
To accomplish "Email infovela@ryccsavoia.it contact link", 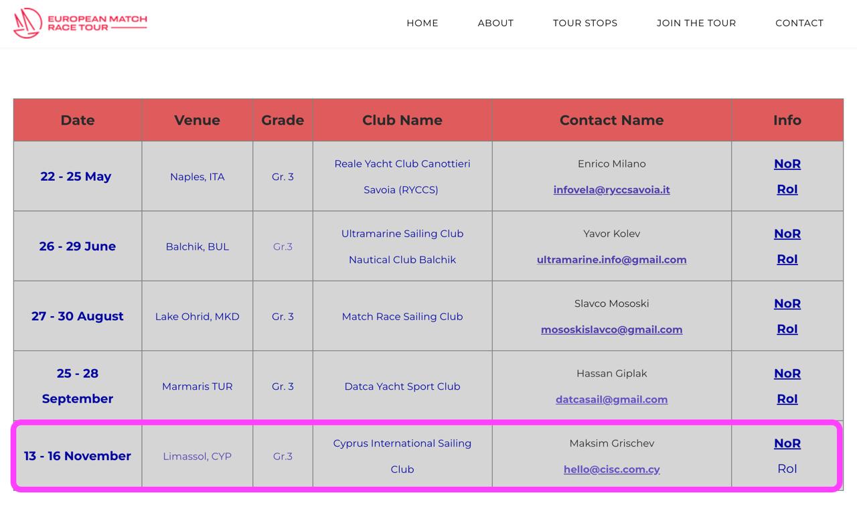I will pyautogui.click(x=611, y=190).
